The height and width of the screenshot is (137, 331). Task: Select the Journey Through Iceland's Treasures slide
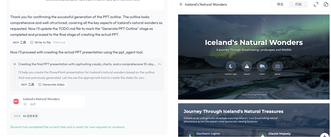click(254, 120)
